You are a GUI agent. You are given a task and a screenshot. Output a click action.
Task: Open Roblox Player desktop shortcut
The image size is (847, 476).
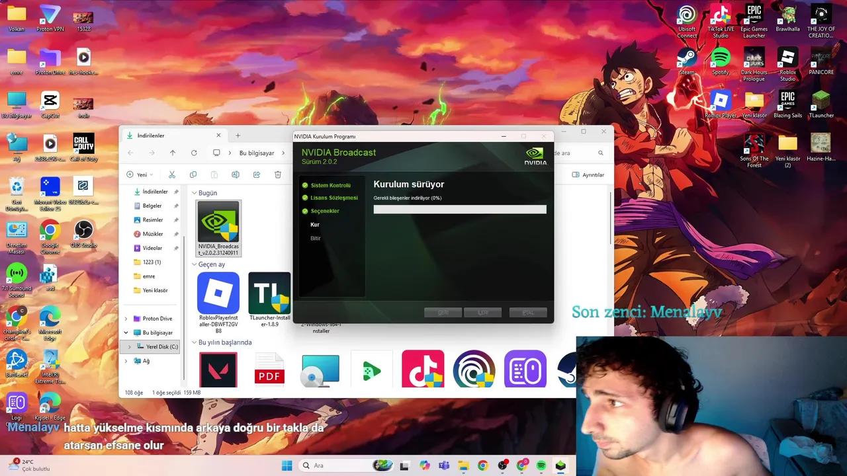click(721, 104)
